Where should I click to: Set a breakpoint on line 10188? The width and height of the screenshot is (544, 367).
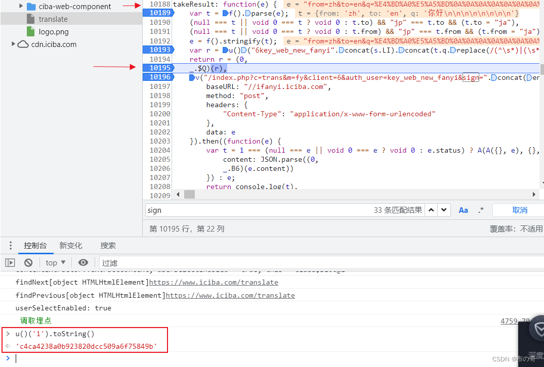(x=159, y=4)
